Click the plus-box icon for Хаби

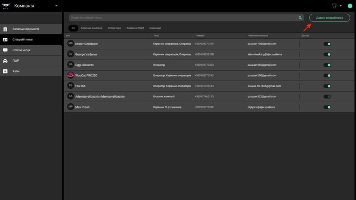click(5, 71)
